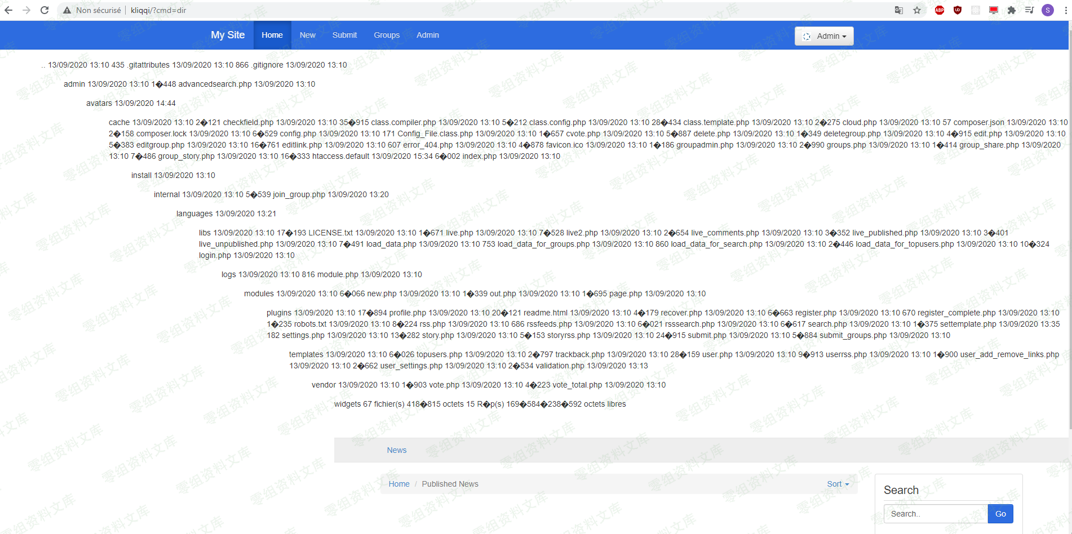Open the Groups nav item
Viewport: 1072px width, 534px height.
[x=387, y=35]
